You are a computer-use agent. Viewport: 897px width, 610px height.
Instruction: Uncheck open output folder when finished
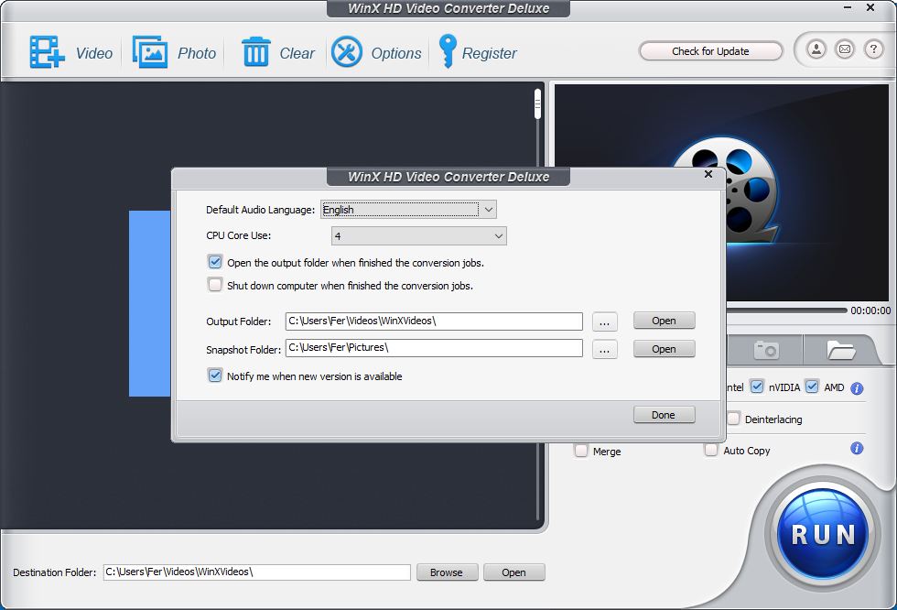(x=215, y=262)
